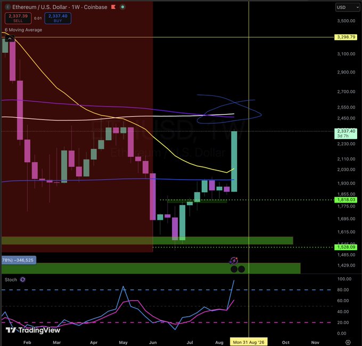Click the green market status dot

tap(123, 7)
